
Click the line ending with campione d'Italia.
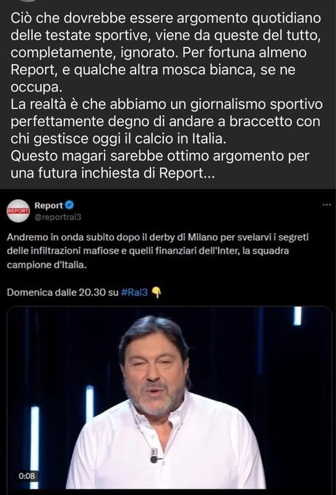(47, 265)
